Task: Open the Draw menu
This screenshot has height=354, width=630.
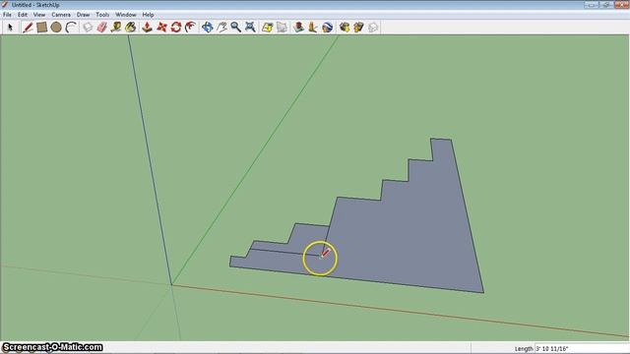Action: click(83, 15)
